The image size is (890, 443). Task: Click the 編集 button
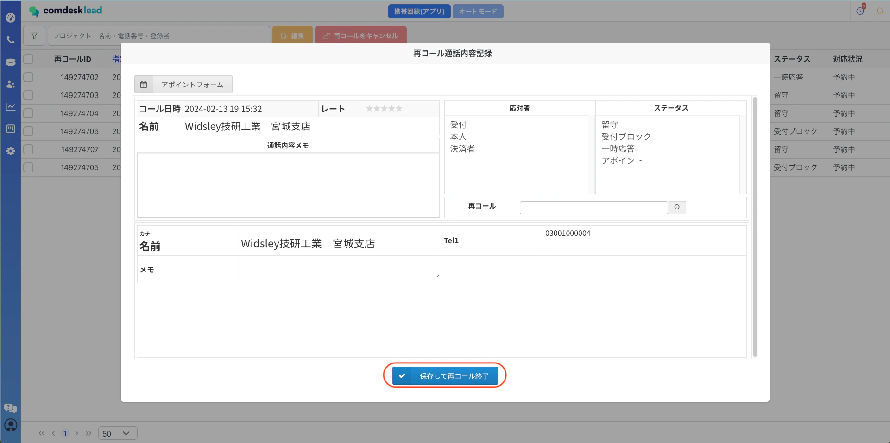292,36
